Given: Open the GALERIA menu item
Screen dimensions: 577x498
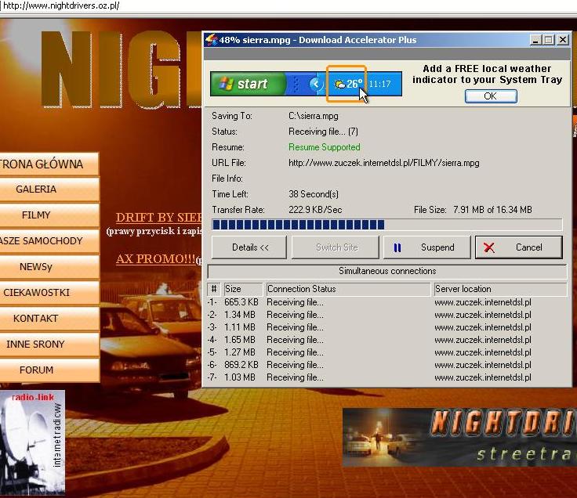Looking at the screenshot, I should 49,189.
